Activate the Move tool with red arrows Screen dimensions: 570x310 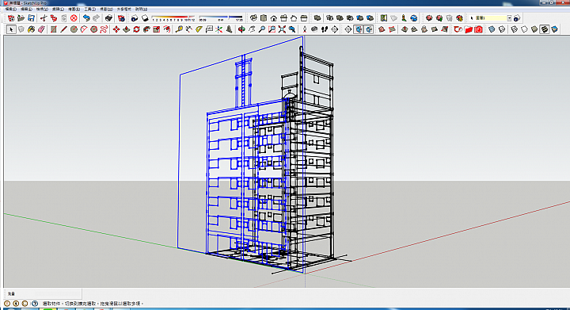click(116, 29)
